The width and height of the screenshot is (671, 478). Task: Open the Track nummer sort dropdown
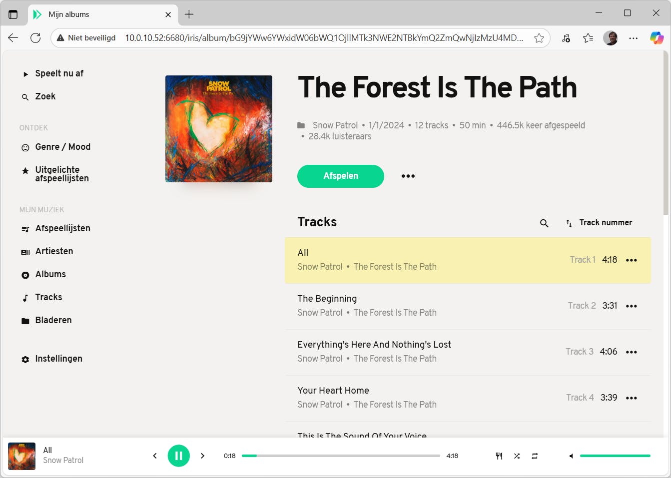click(x=599, y=223)
